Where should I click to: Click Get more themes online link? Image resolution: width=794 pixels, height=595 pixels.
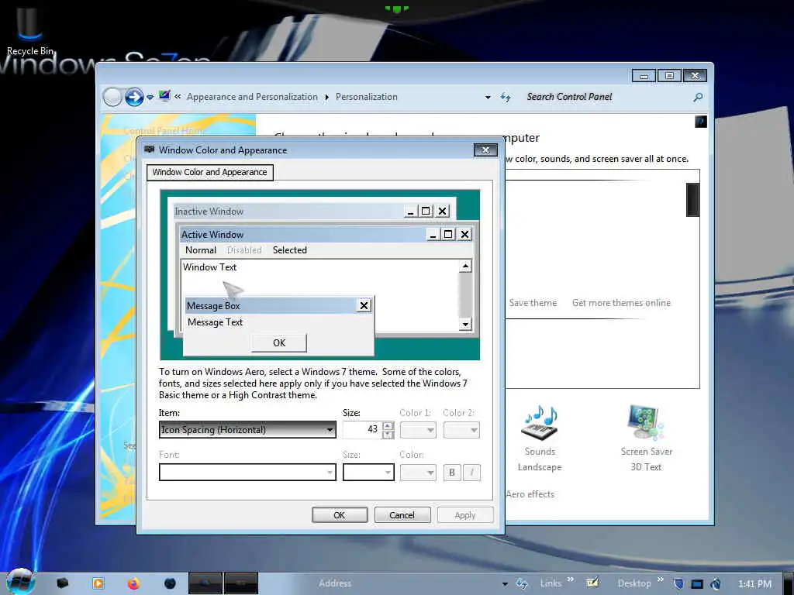pos(621,303)
